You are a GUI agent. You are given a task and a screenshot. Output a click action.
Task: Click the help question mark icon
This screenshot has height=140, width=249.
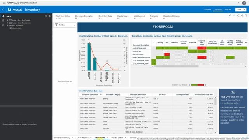(x=238, y=3)
